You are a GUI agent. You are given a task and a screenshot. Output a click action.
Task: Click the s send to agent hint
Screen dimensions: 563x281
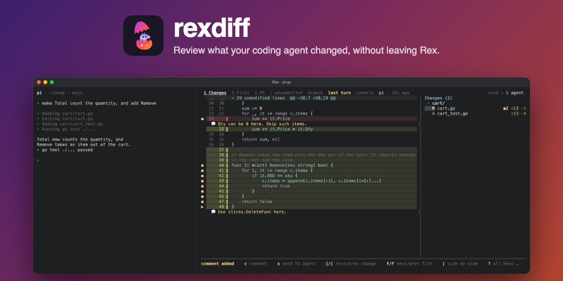point(296,264)
